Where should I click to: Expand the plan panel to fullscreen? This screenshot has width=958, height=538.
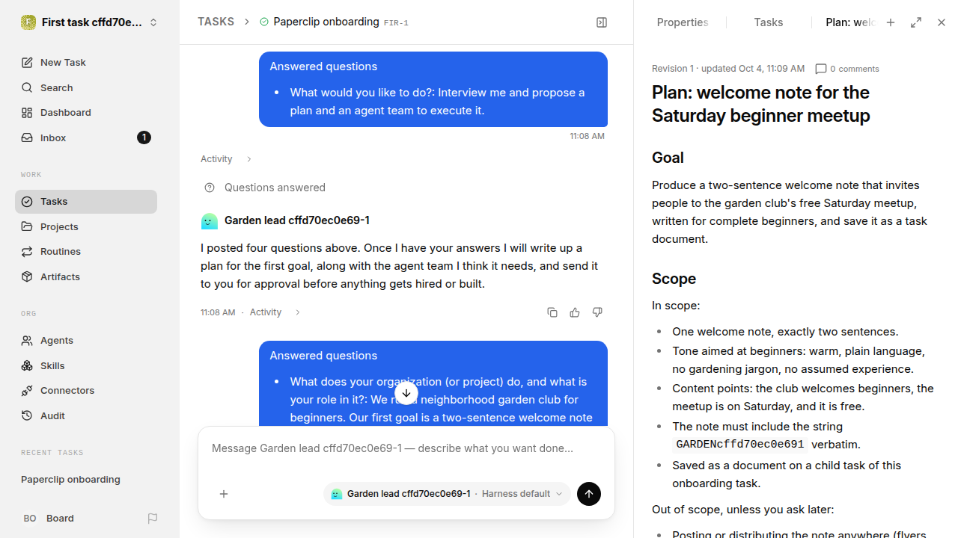click(916, 22)
